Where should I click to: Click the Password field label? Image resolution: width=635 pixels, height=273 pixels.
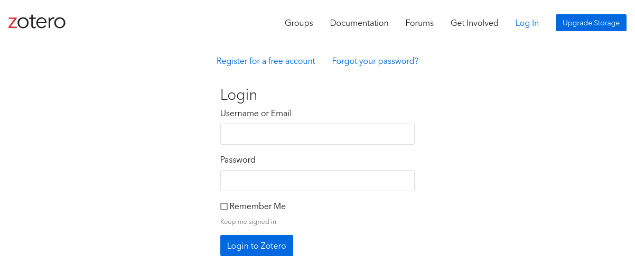point(238,160)
